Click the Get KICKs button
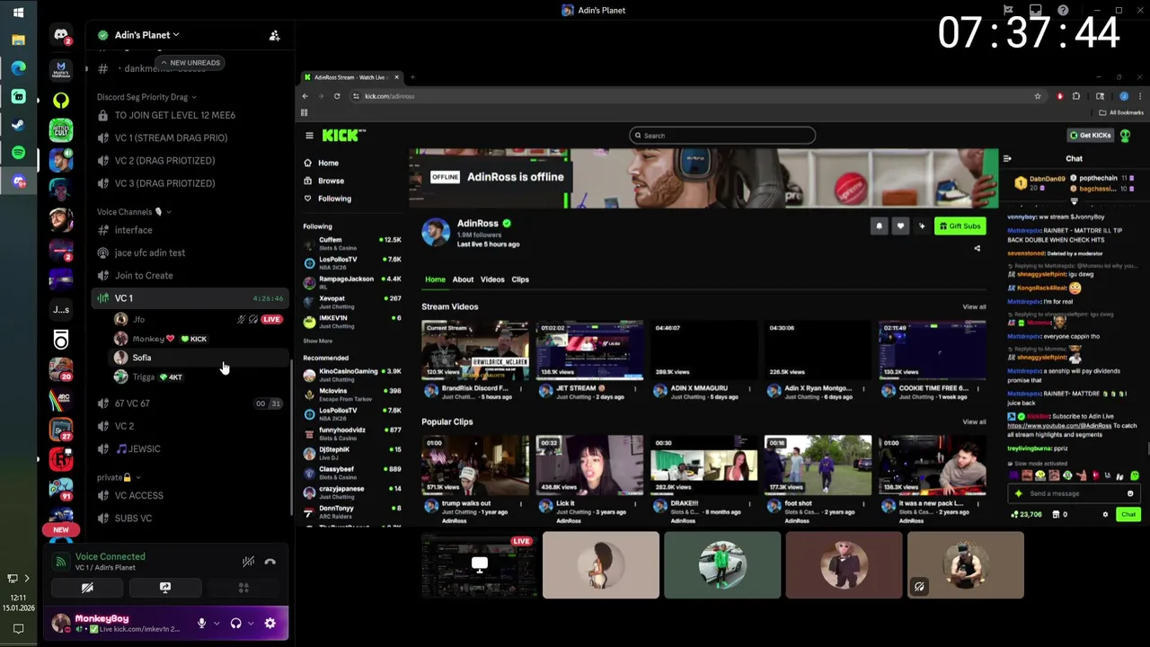Image resolution: width=1150 pixels, height=647 pixels. (x=1090, y=136)
